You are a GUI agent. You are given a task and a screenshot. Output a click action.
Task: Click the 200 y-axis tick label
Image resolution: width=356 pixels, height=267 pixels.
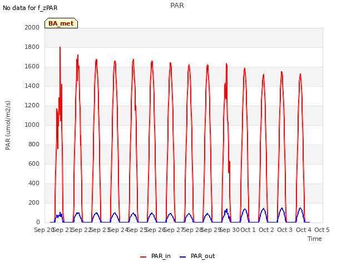click(34, 202)
